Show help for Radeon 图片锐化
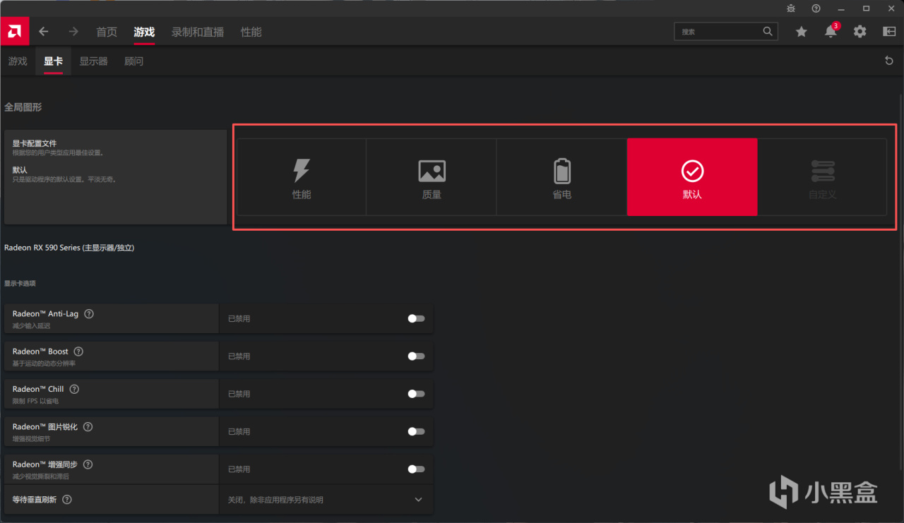The height and width of the screenshot is (523, 904). 88,427
